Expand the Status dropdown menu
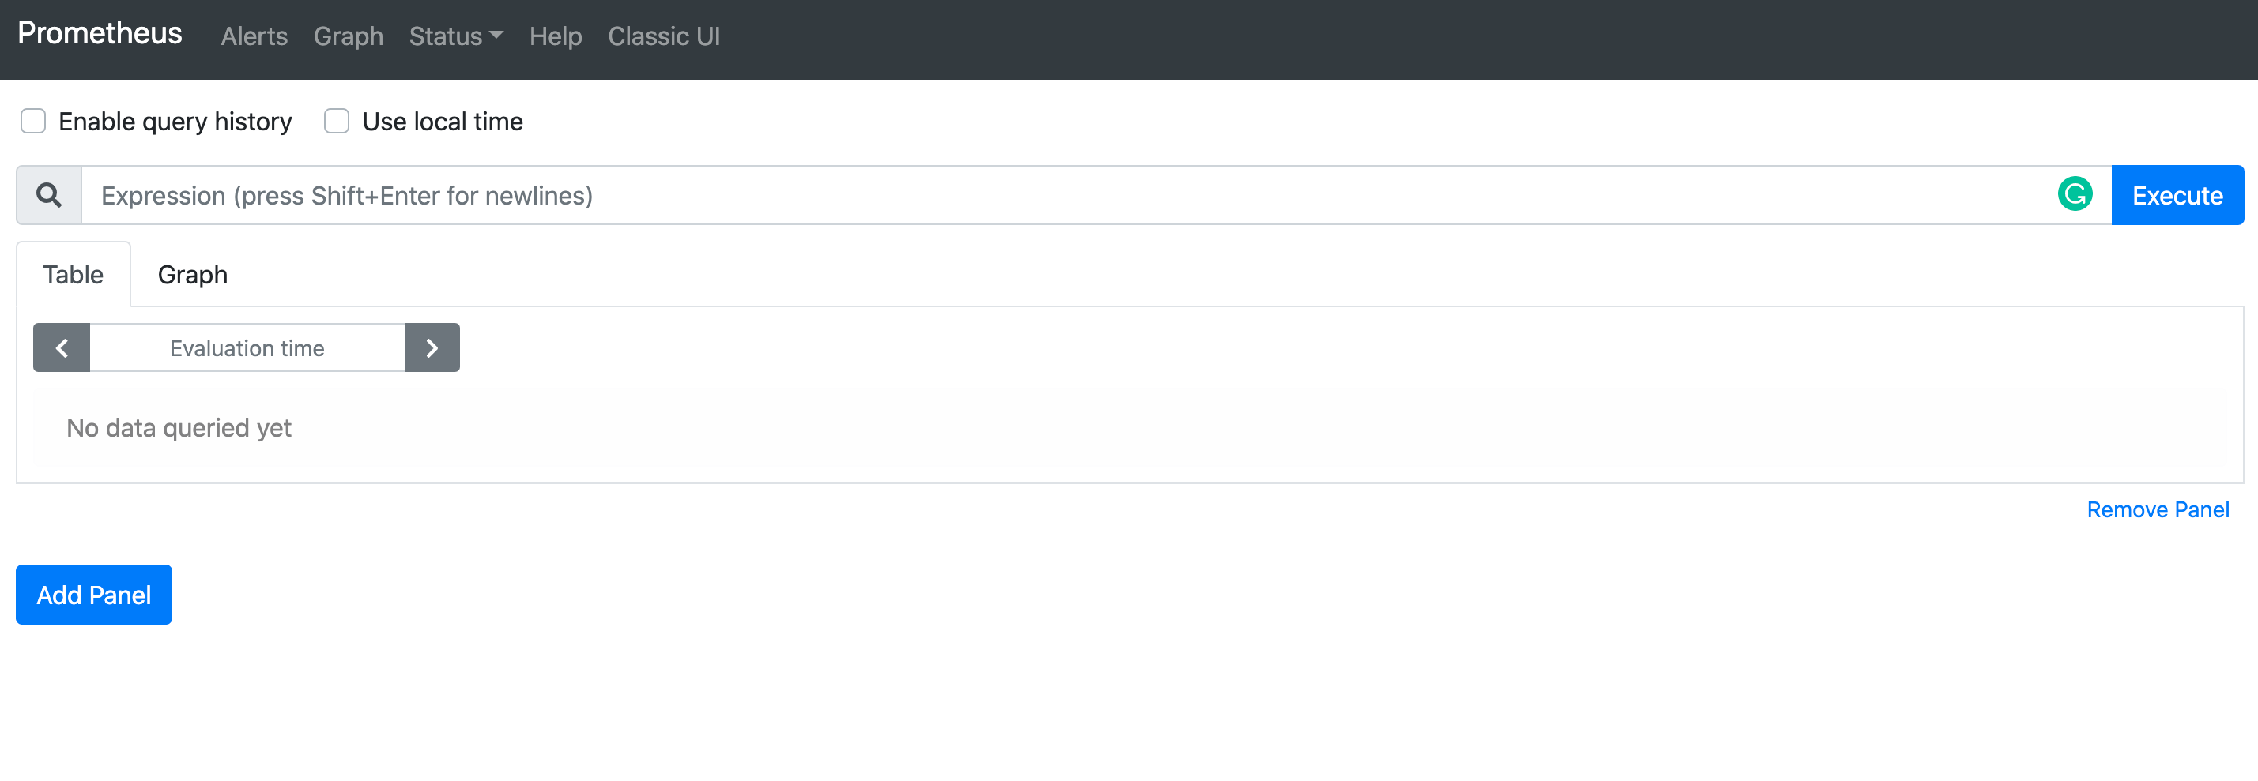 pyautogui.click(x=455, y=37)
